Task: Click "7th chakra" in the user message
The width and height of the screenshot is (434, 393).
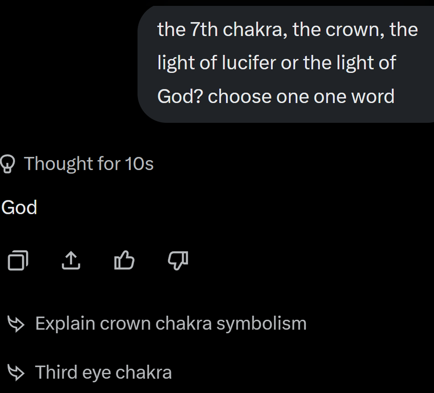Action: (x=234, y=29)
